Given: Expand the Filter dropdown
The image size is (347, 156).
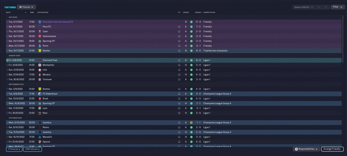Looking at the screenshot, I should [x=338, y=7].
